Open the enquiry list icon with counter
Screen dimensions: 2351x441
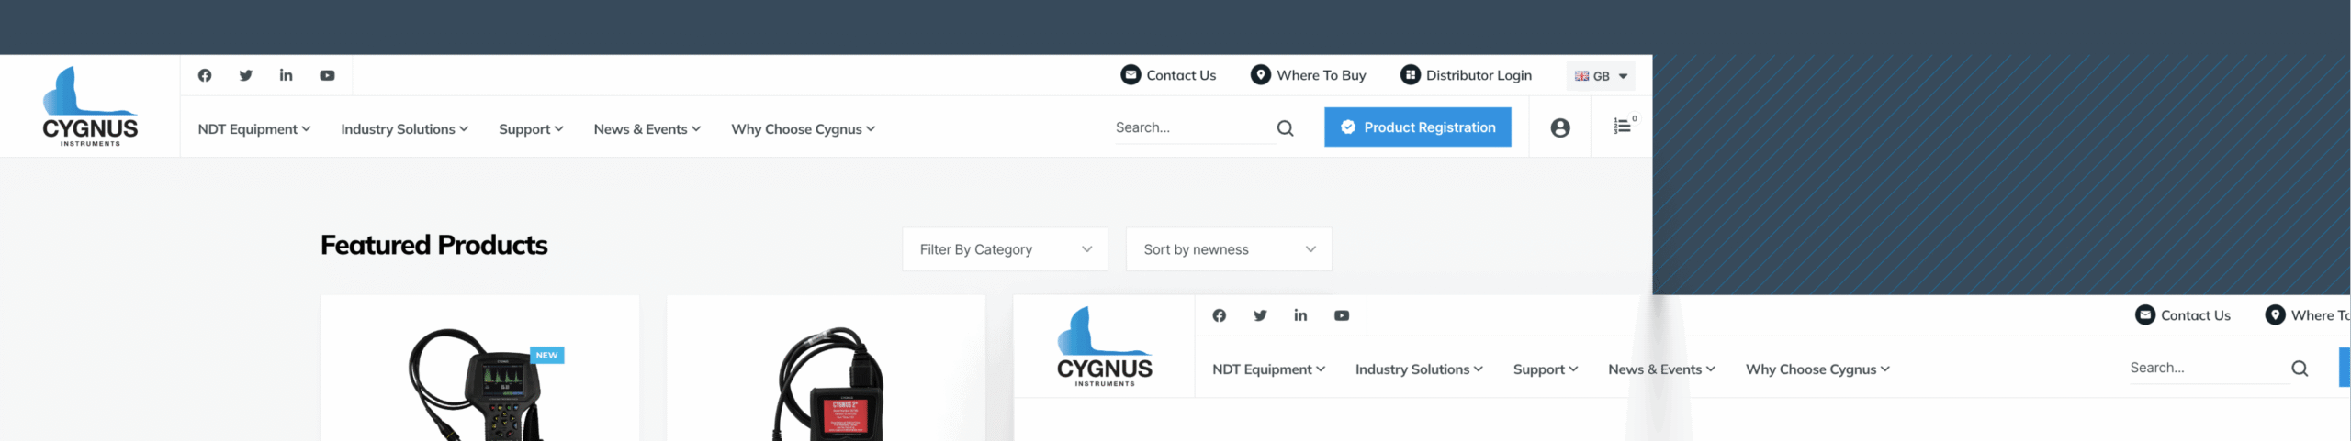1624,126
